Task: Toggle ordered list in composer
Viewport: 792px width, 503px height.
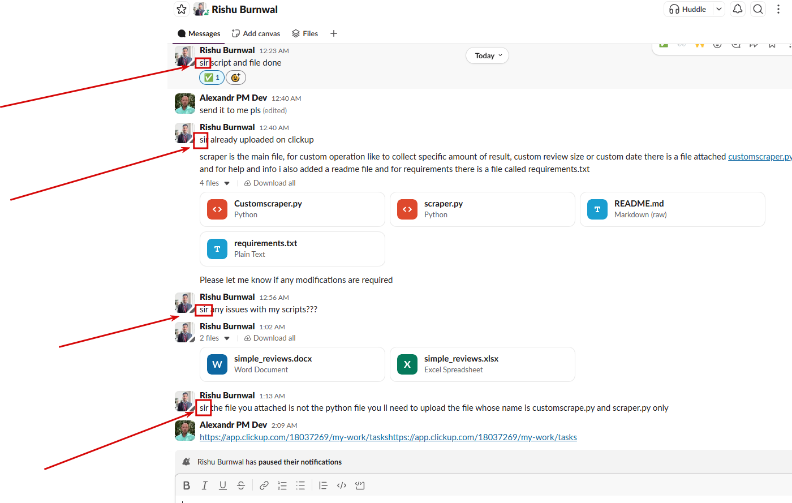Action: (x=282, y=485)
